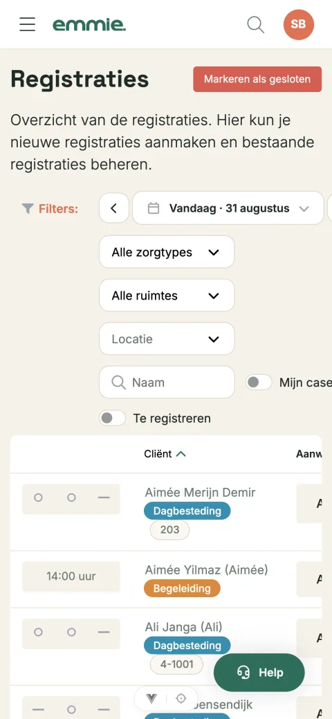The width and height of the screenshot is (332, 719).
Task: Open client Ali Janga (Ali)
Action: [183, 627]
